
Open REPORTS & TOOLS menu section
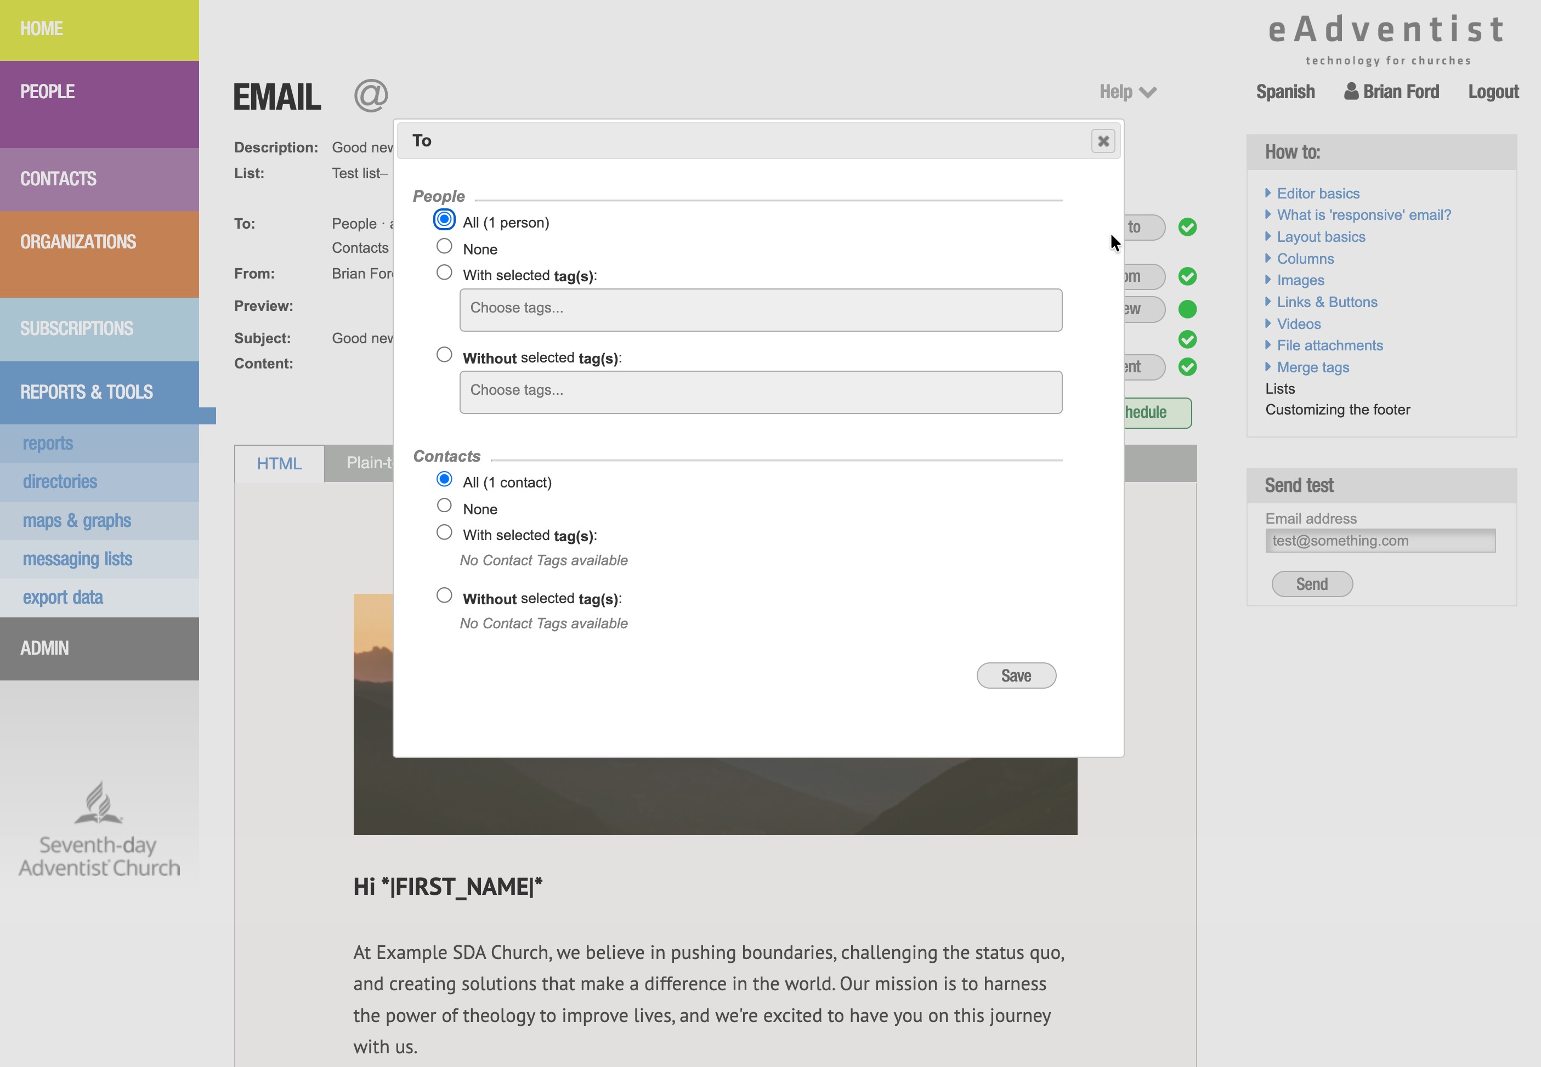tap(87, 392)
